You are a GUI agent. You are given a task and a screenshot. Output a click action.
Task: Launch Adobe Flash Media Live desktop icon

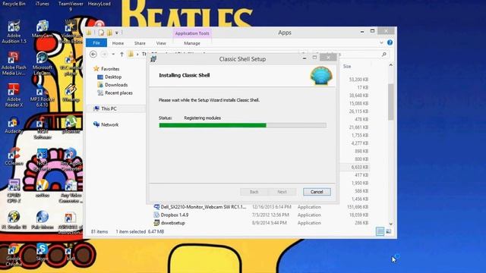tap(14, 64)
